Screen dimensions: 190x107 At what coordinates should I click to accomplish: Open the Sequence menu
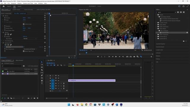tap(13, 3)
